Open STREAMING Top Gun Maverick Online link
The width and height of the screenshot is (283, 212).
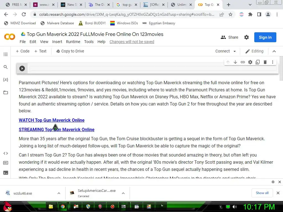(56, 130)
